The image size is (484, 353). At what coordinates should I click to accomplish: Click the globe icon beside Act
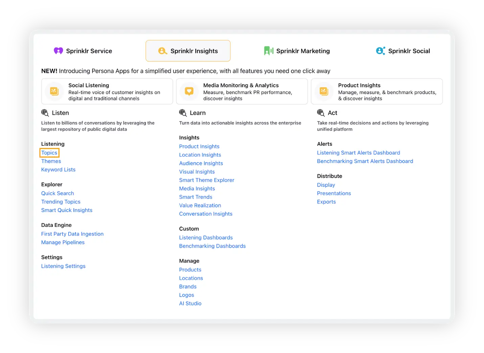(x=321, y=113)
